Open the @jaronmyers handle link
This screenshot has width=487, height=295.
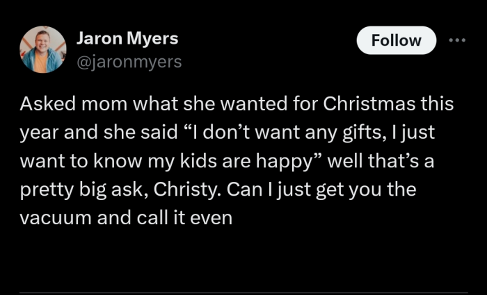point(128,62)
